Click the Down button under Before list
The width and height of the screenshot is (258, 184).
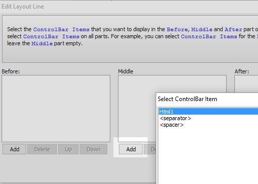pos(93,149)
